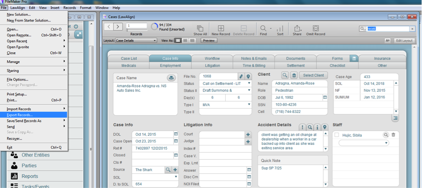Switch to Workflow tab
Viewport: 422px width, 188px height.
click(x=212, y=58)
